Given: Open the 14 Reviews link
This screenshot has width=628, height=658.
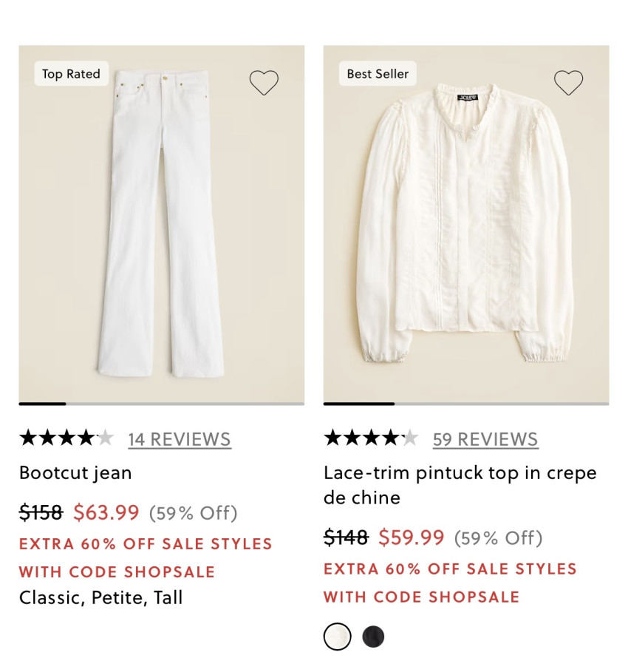Looking at the screenshot, I should coord(180,439).
